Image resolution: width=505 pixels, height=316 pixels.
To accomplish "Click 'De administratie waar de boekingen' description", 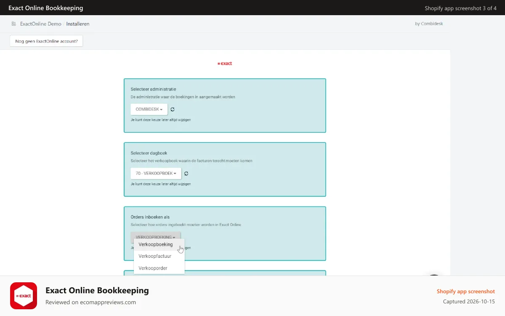I will pos(183,97).
